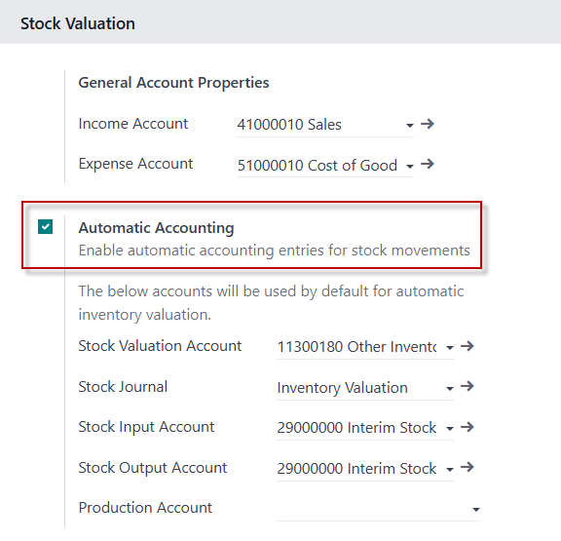The image size is (561, 541).
Task: Expand the Expense Account dropdown arrow
Action: pyautogui.click(x=410, y=166)
